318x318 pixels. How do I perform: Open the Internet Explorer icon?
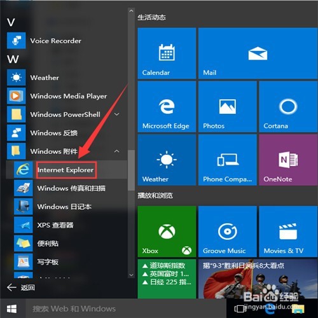24,170
